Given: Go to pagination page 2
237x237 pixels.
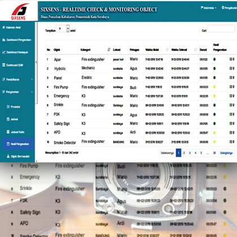Looking at the screenshot, I should [x=184, y=153].
